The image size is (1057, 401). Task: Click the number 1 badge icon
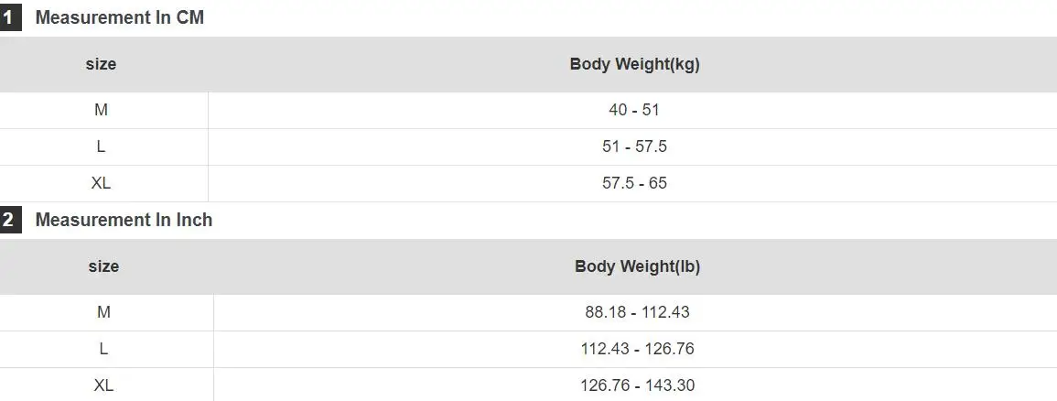[10, 17]
